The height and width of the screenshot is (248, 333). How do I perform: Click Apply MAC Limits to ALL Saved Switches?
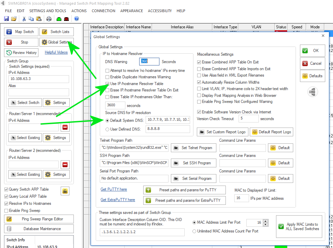[299, 226]
